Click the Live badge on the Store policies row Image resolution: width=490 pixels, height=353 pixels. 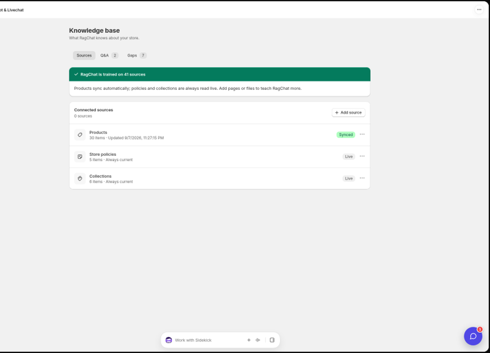(x=349, y=157)
